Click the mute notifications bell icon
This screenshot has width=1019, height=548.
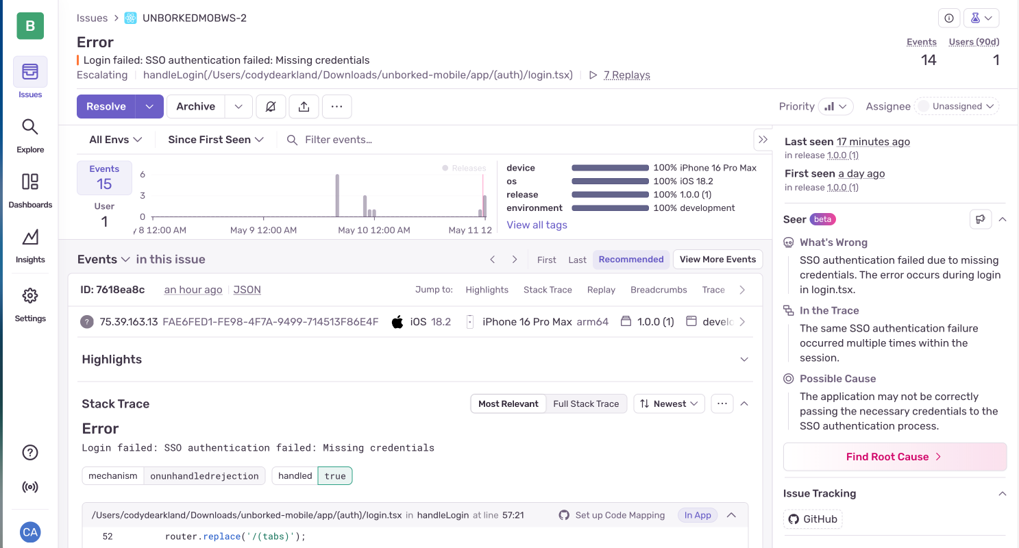tap(271, 106)
